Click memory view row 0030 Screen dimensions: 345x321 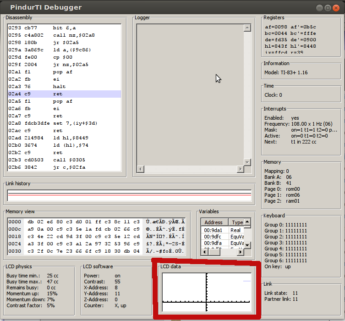96,251
